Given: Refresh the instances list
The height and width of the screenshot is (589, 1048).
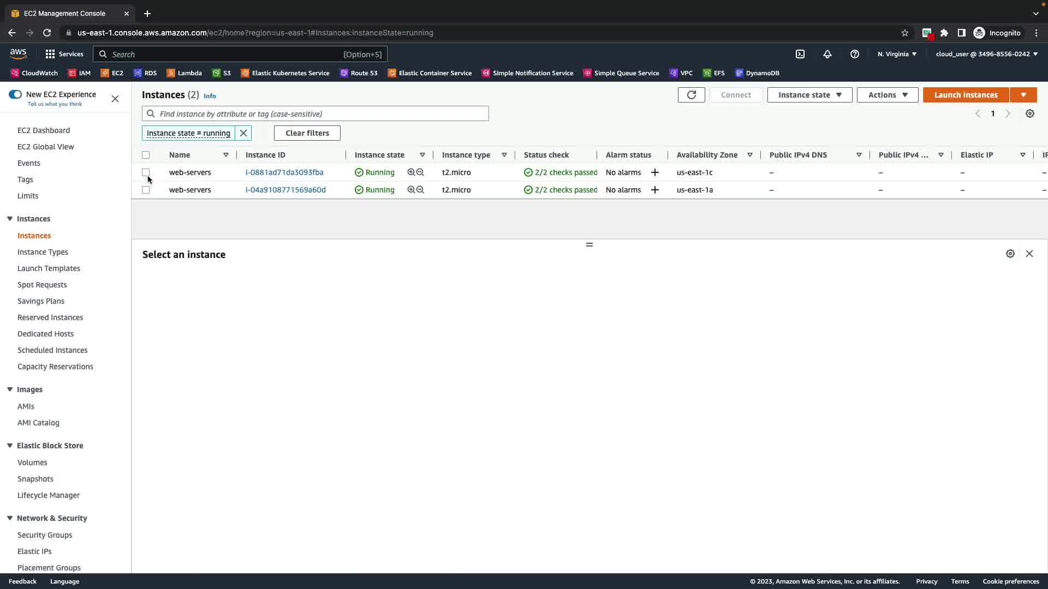Looking at the screenshot, I should coord(691,95).
